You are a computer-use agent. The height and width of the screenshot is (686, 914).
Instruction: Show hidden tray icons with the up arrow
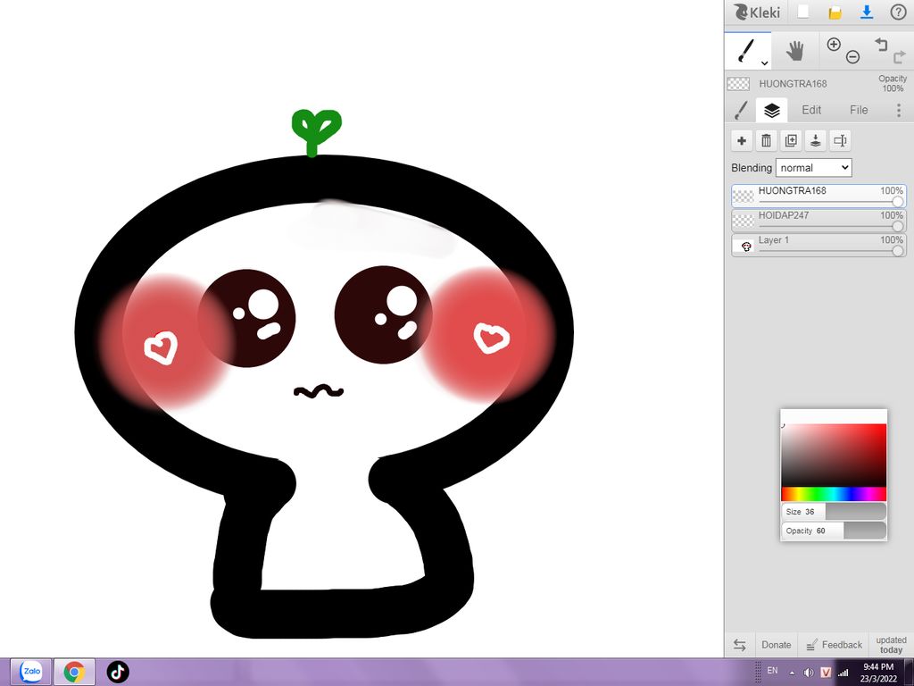tap(792, 673)
